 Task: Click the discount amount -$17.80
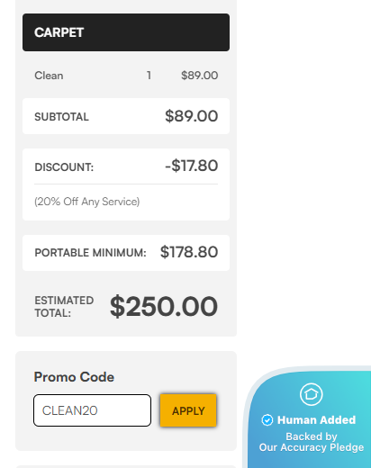point(192,166)
